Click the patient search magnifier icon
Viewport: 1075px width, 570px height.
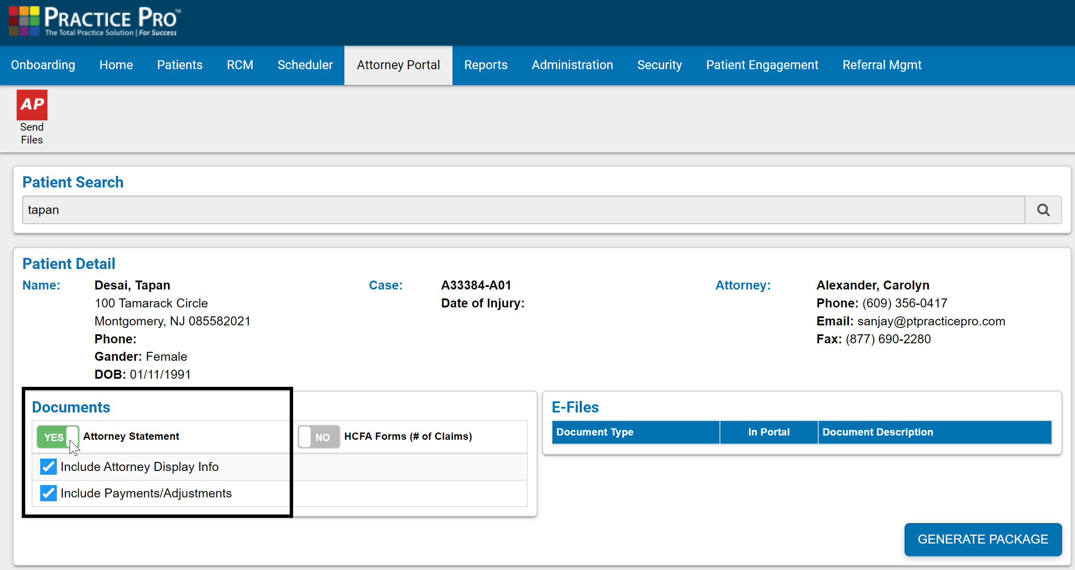(1043, 210)
